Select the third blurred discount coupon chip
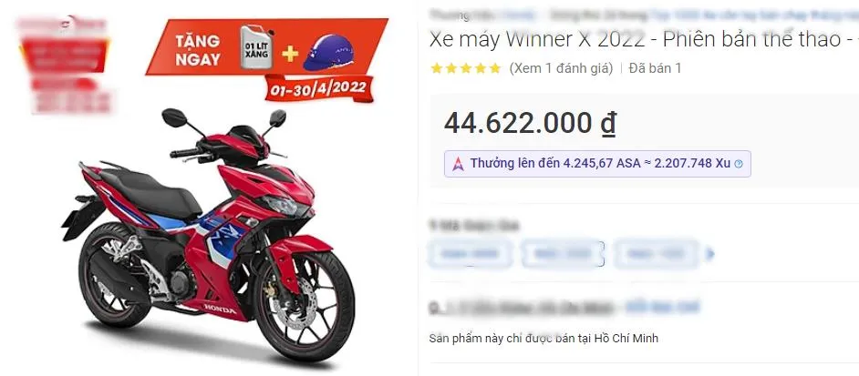This screenshot has height=376, width=859. 656,254
